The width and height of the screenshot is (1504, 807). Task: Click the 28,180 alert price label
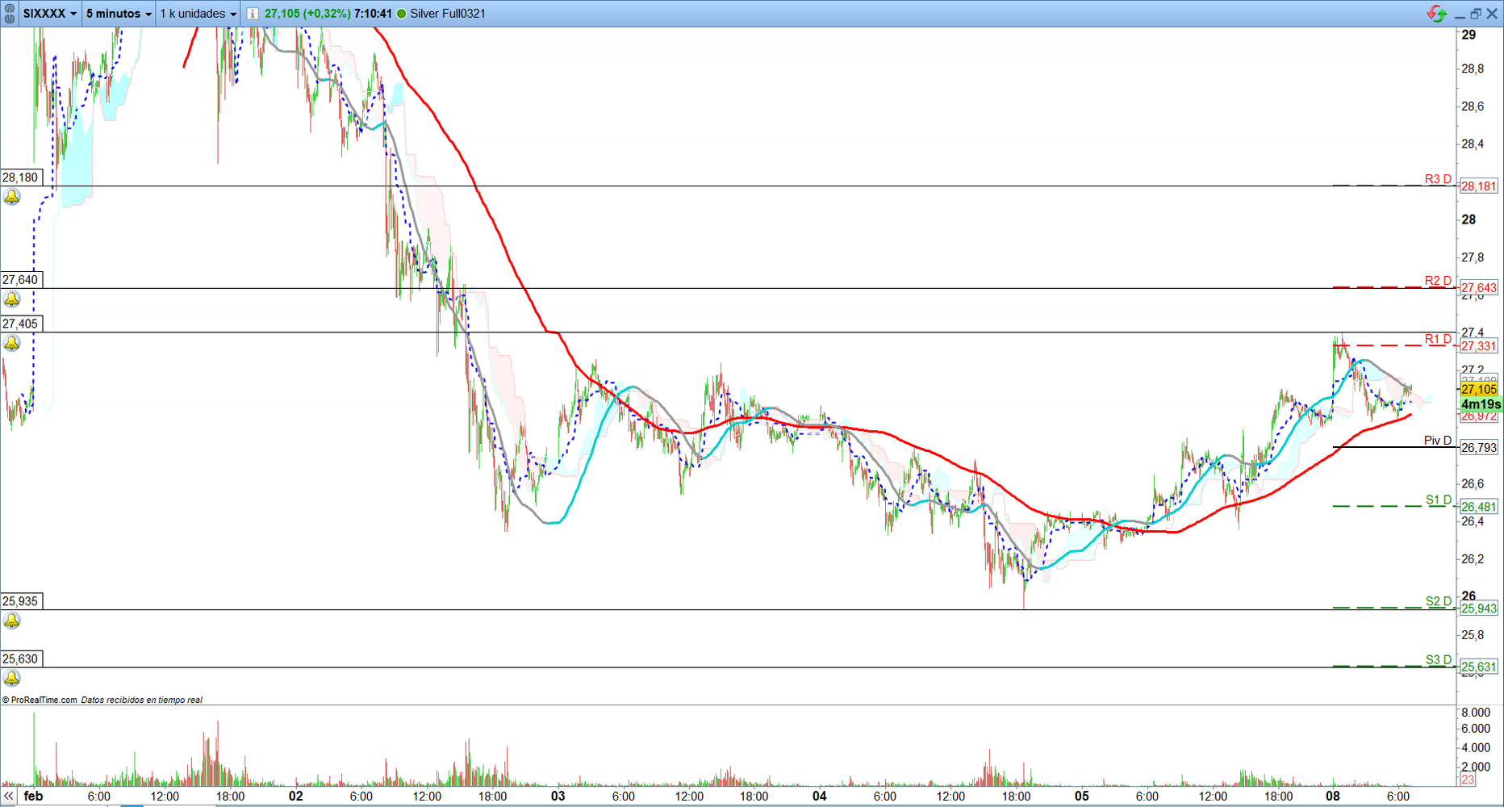[21, 178]
